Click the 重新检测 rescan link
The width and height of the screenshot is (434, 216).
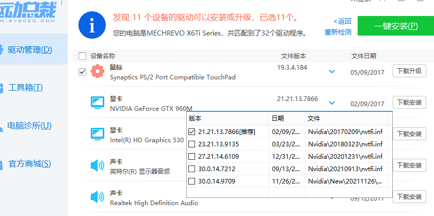tap(338, 32)
